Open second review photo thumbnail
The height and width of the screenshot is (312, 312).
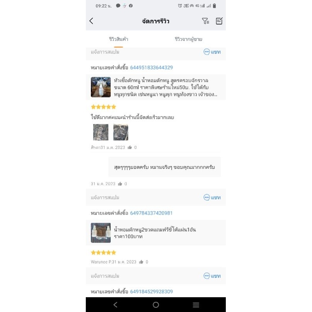click(x=121, y=132)
